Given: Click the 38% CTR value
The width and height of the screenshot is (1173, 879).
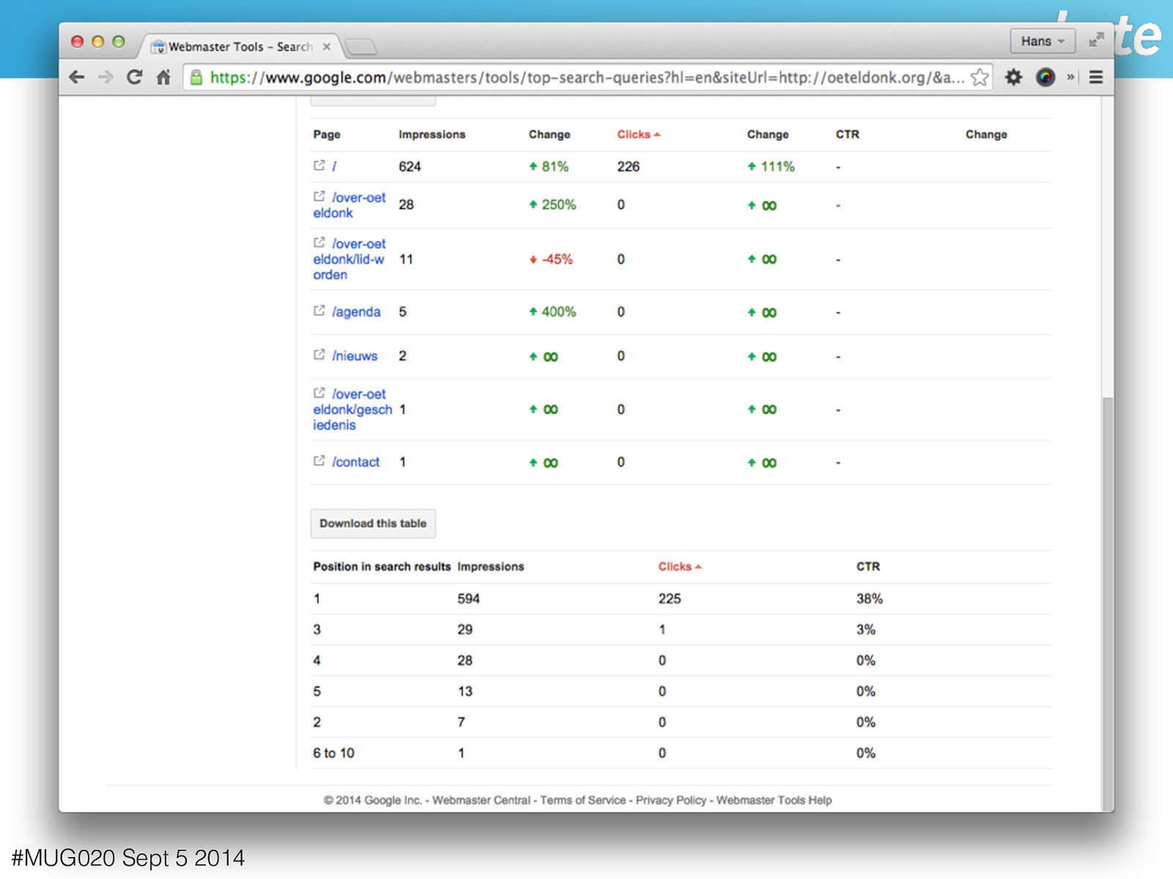Looking at the screenshot, I should pos(869,598).
